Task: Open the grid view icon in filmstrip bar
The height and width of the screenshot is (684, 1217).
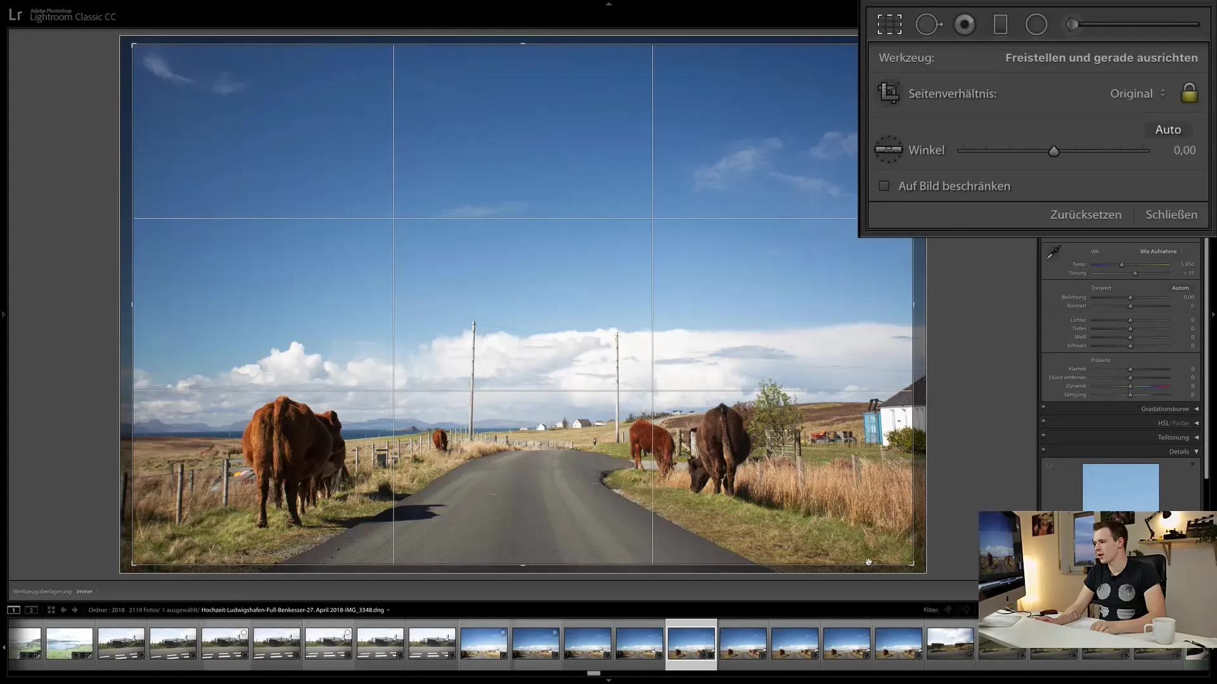Action: pyautogui.click(x=51, y=610)
